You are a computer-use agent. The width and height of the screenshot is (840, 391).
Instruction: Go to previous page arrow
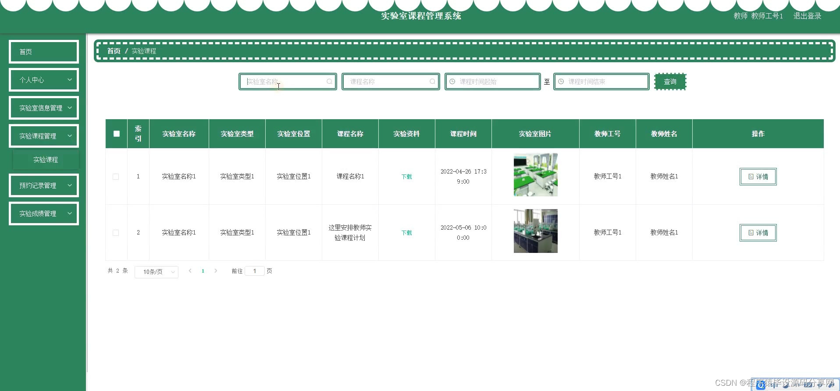(190, 271)
